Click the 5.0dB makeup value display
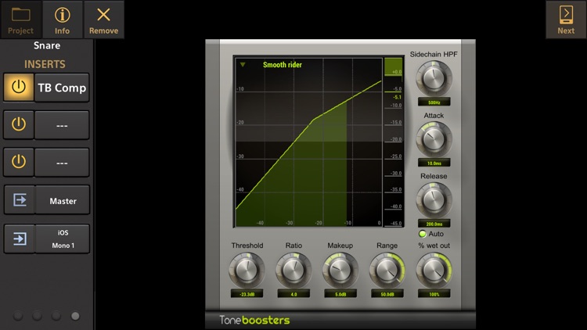This screenshot has width=587, height=330. [340, 294]
